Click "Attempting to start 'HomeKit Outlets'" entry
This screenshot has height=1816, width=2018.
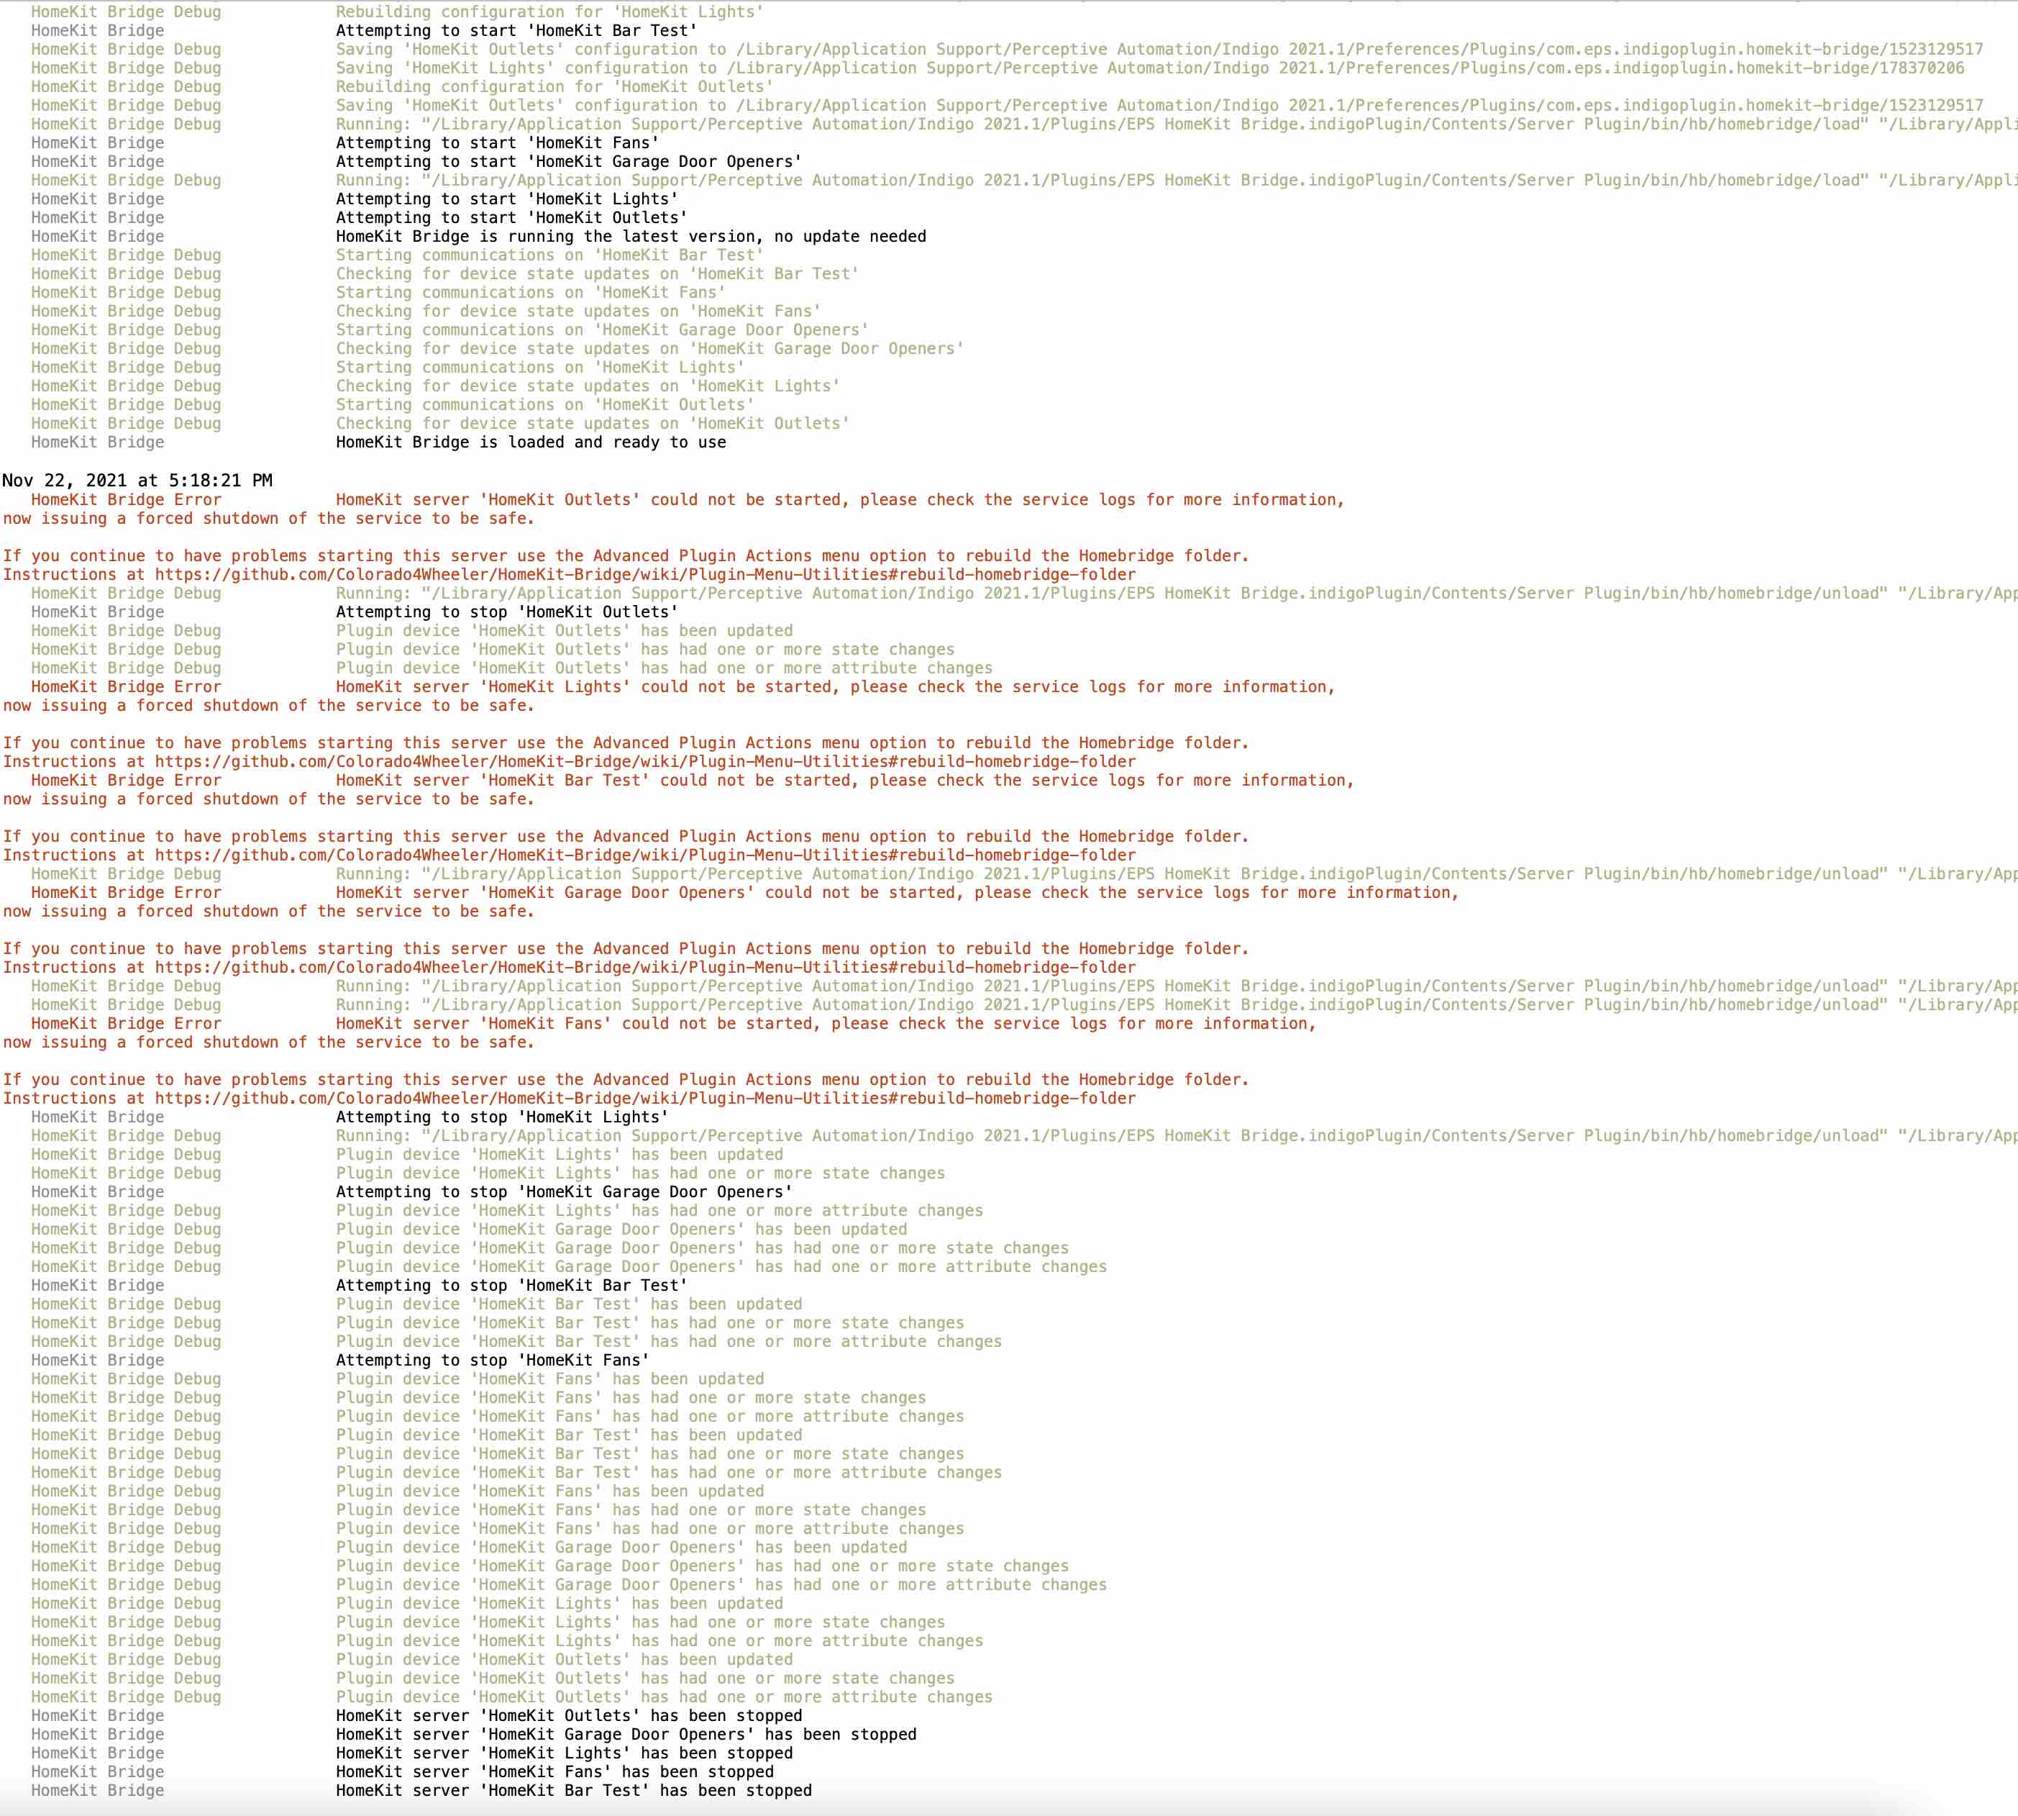click(512, 217)
